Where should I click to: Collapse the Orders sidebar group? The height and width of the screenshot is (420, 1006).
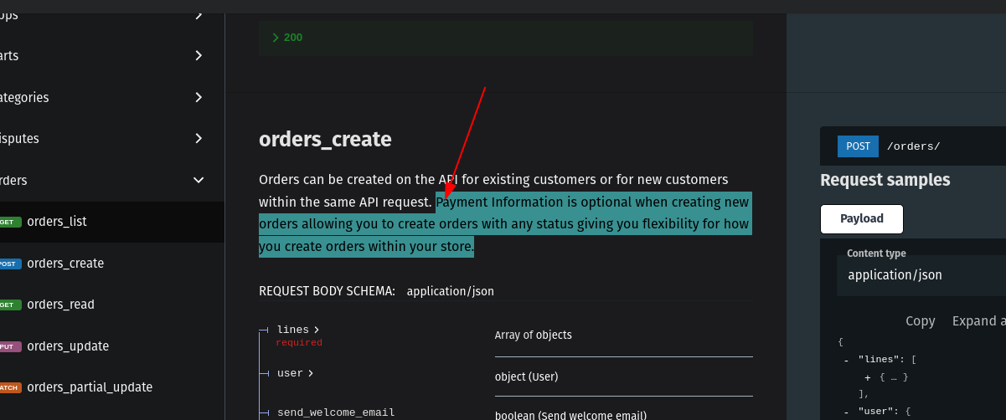click(x=199, y=180)
